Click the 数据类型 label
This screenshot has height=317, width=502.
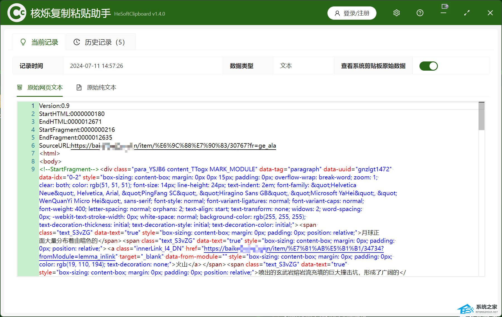[x=242, y=66]
